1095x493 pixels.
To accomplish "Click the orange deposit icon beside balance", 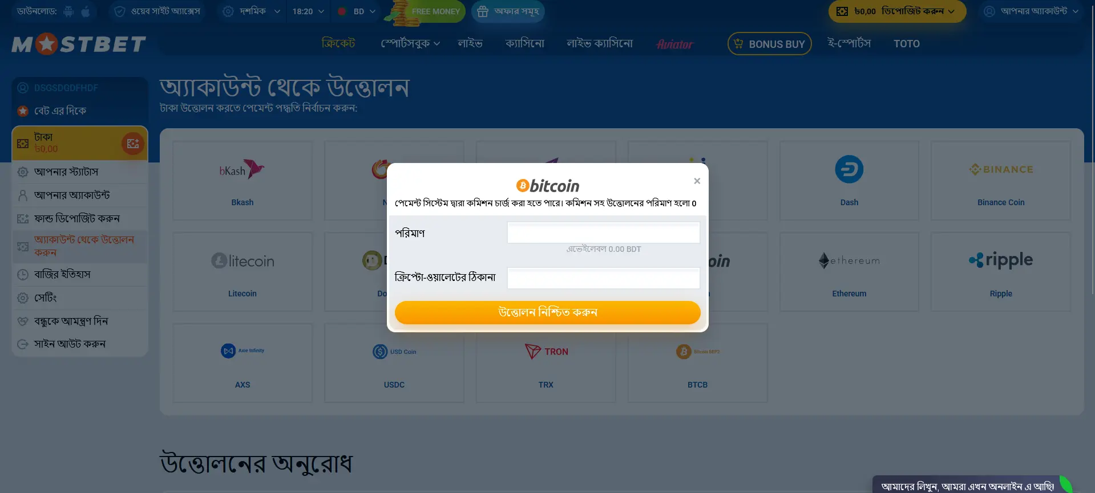I will coord(133,144).
